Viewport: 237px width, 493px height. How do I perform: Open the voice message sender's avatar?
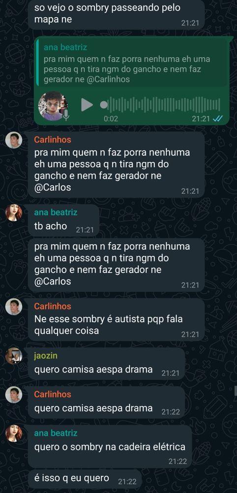53,106
